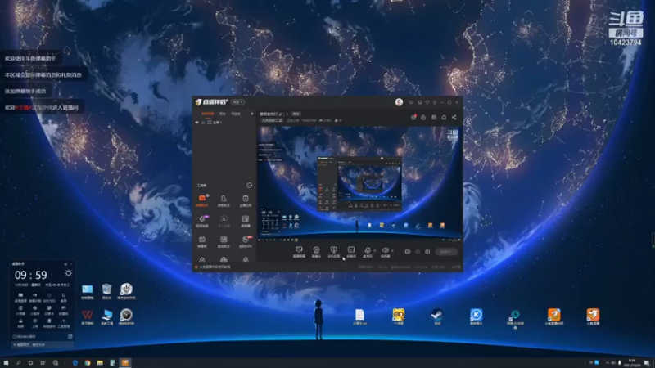
Task: Expand the speaker dropdown arrow
Action: tap(392, 251)
